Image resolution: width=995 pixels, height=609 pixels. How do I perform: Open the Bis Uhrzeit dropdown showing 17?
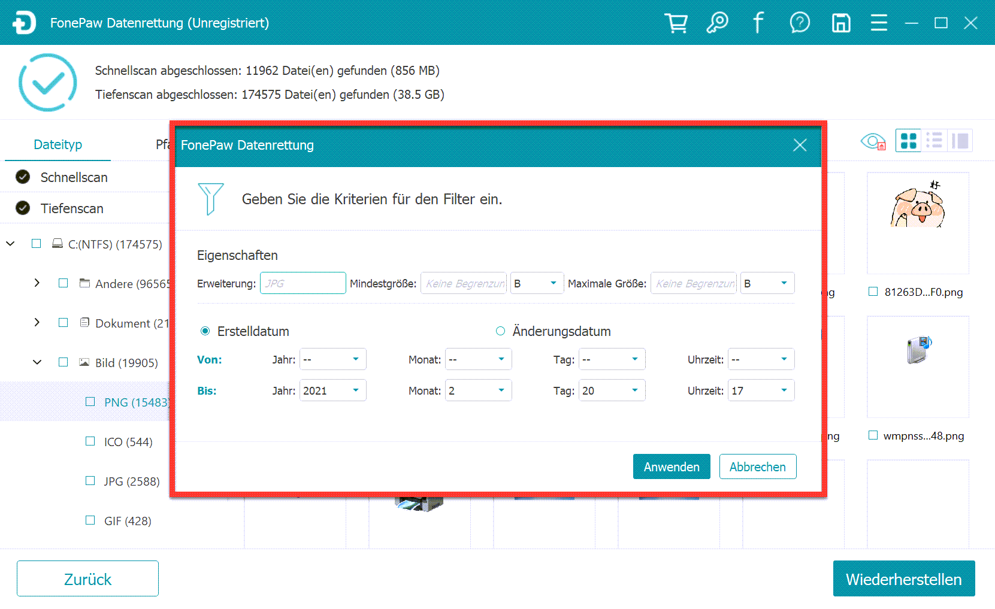(x=761, y=390)
